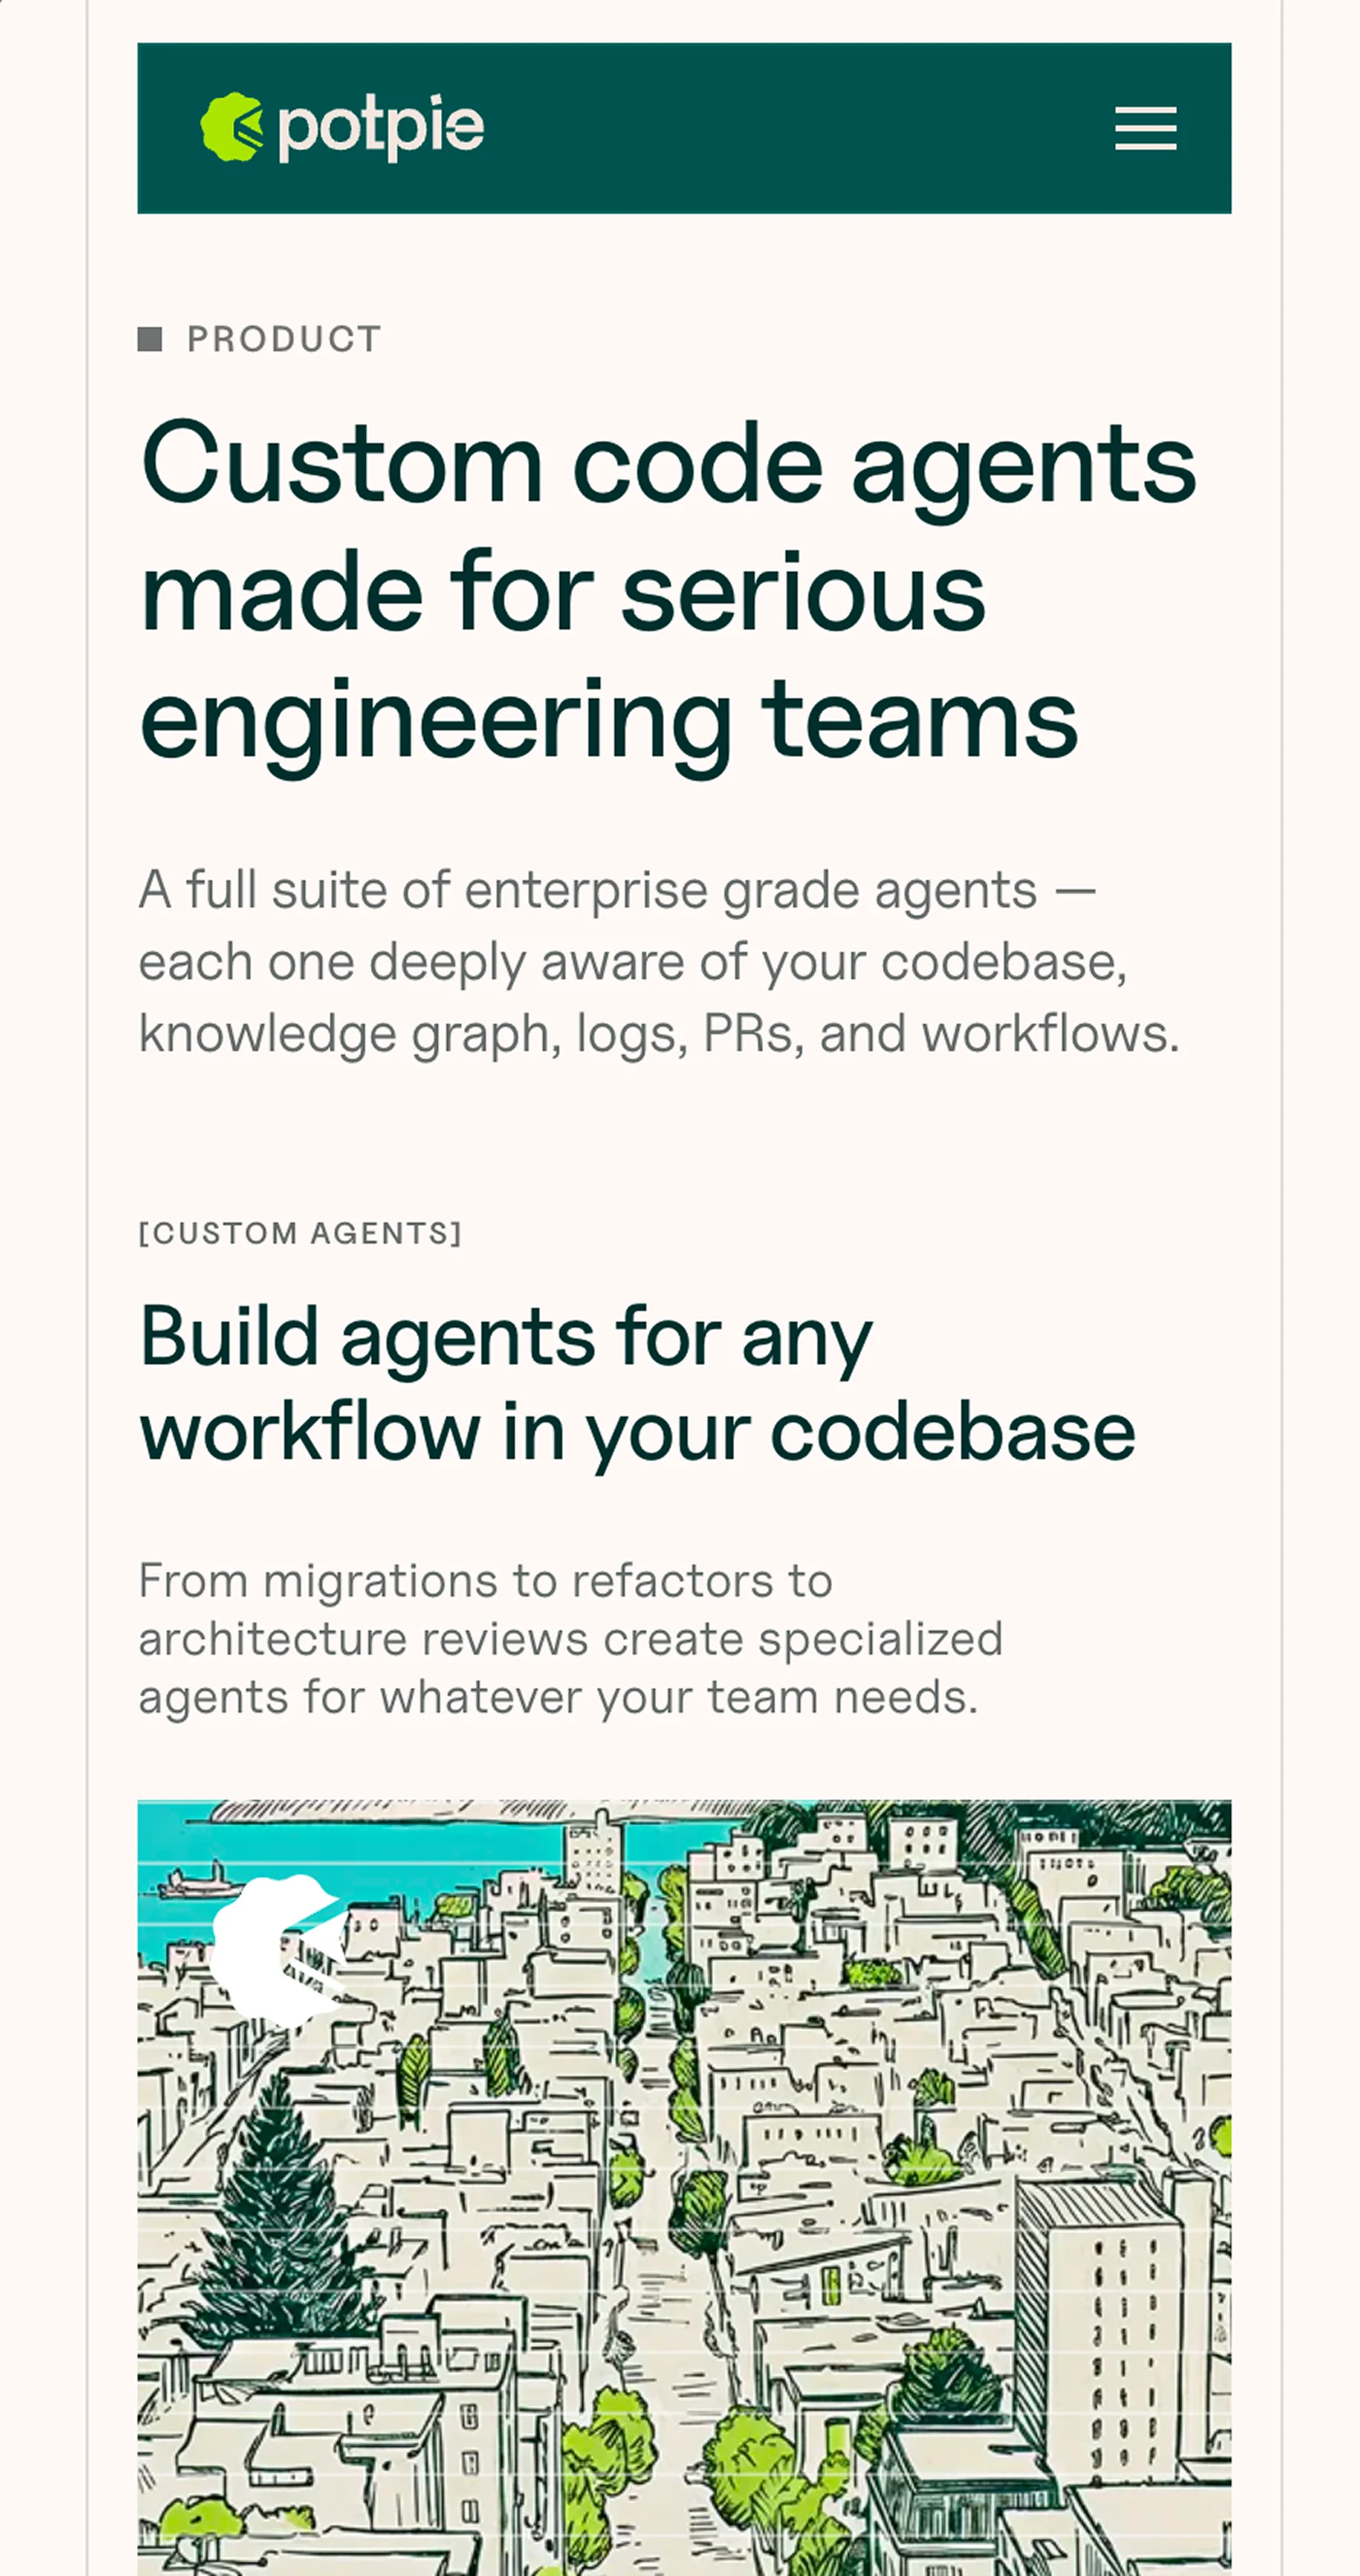Click the gray square beside PRODUCT
This screenshot has height=2576, width=1360.
pos(150,339)
